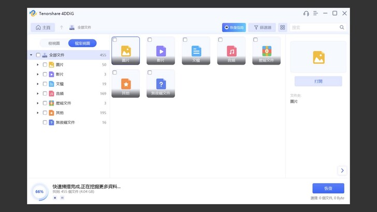Click the orange 其他 star icon in sidebar
This screenshot has height=212, width=377.
pyautogui.click(x=51, y=113)
